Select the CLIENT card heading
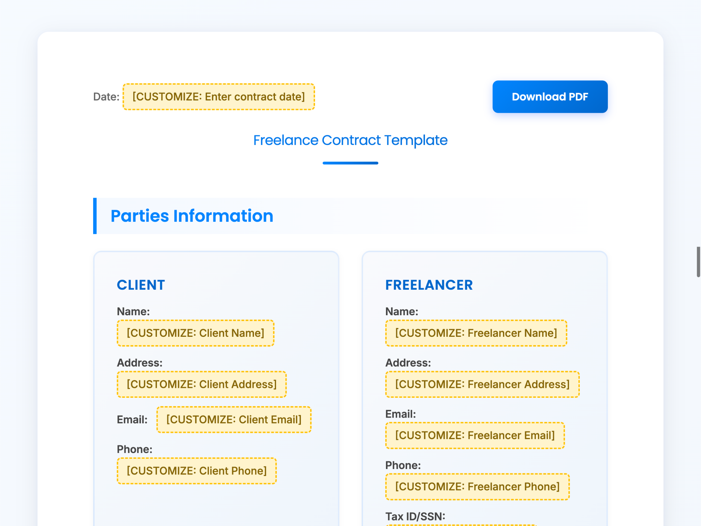701x526 pixels. (x=141, y=285)
